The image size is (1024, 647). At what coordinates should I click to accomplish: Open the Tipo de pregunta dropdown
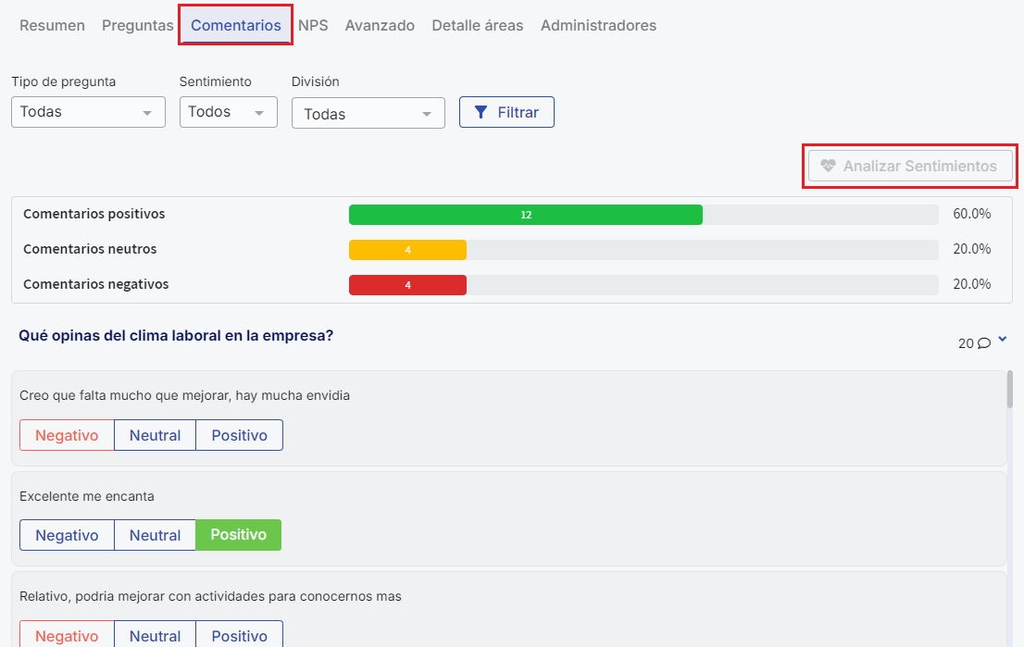tap(88, 112)
